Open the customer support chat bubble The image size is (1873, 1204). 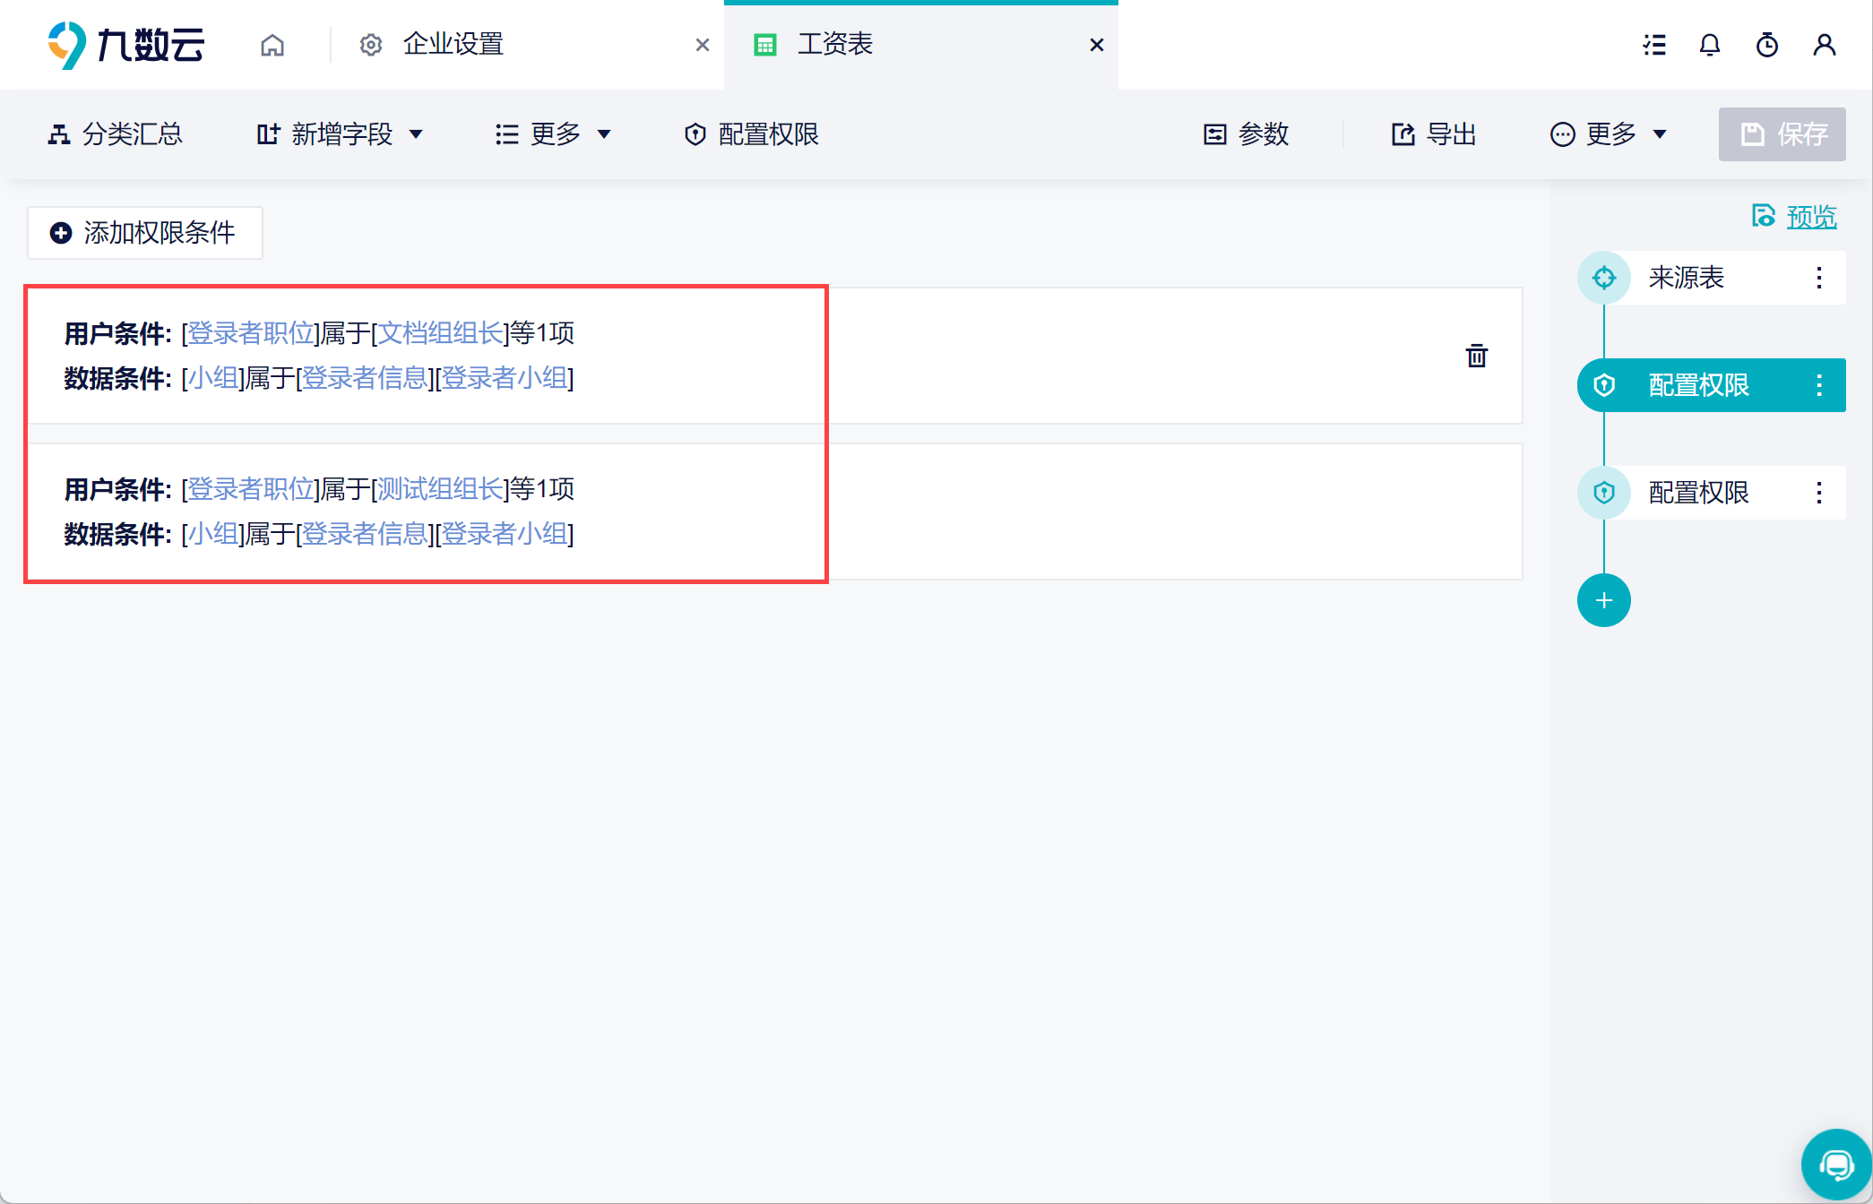tap(1834, 1165)
